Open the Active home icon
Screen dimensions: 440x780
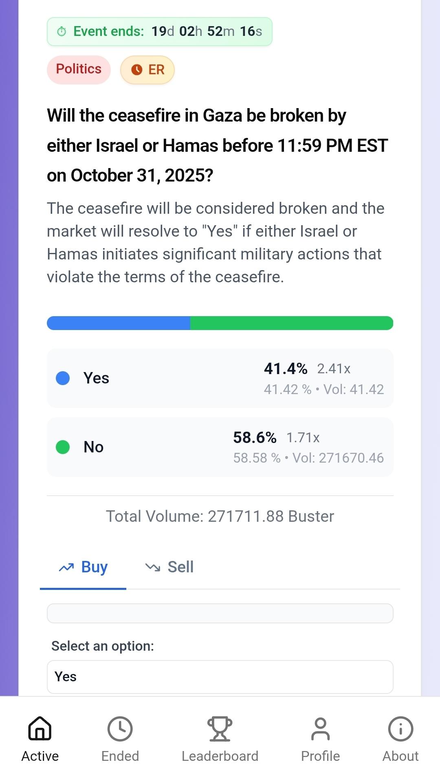pos(40,729)
